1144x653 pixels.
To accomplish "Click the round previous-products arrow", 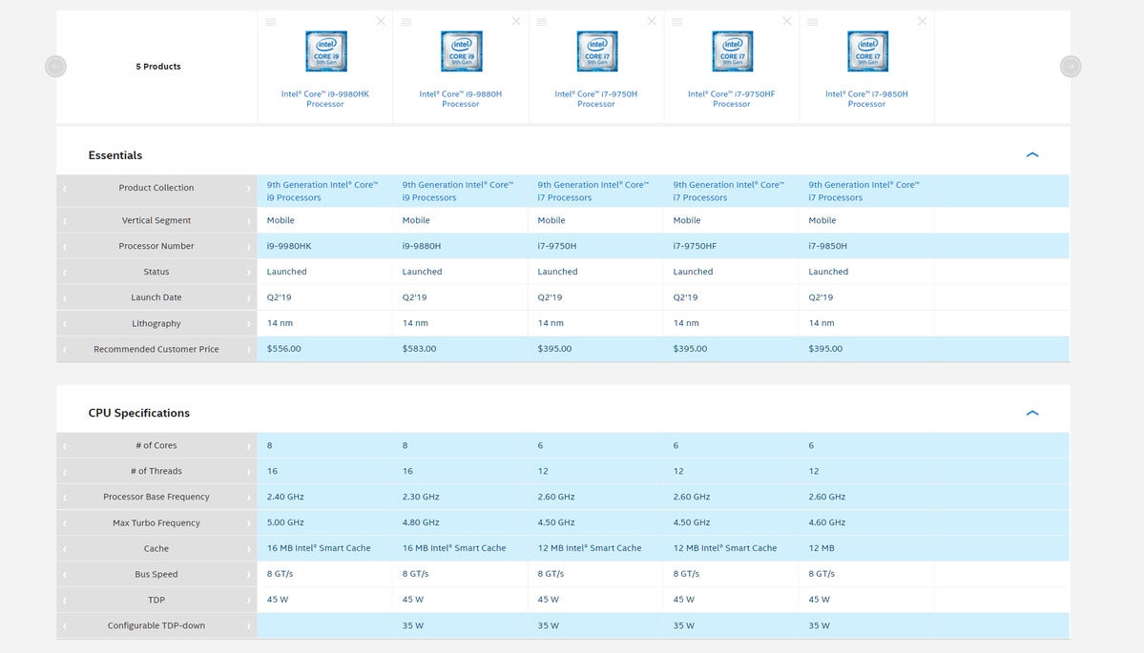I will click(x=55, y=67).
